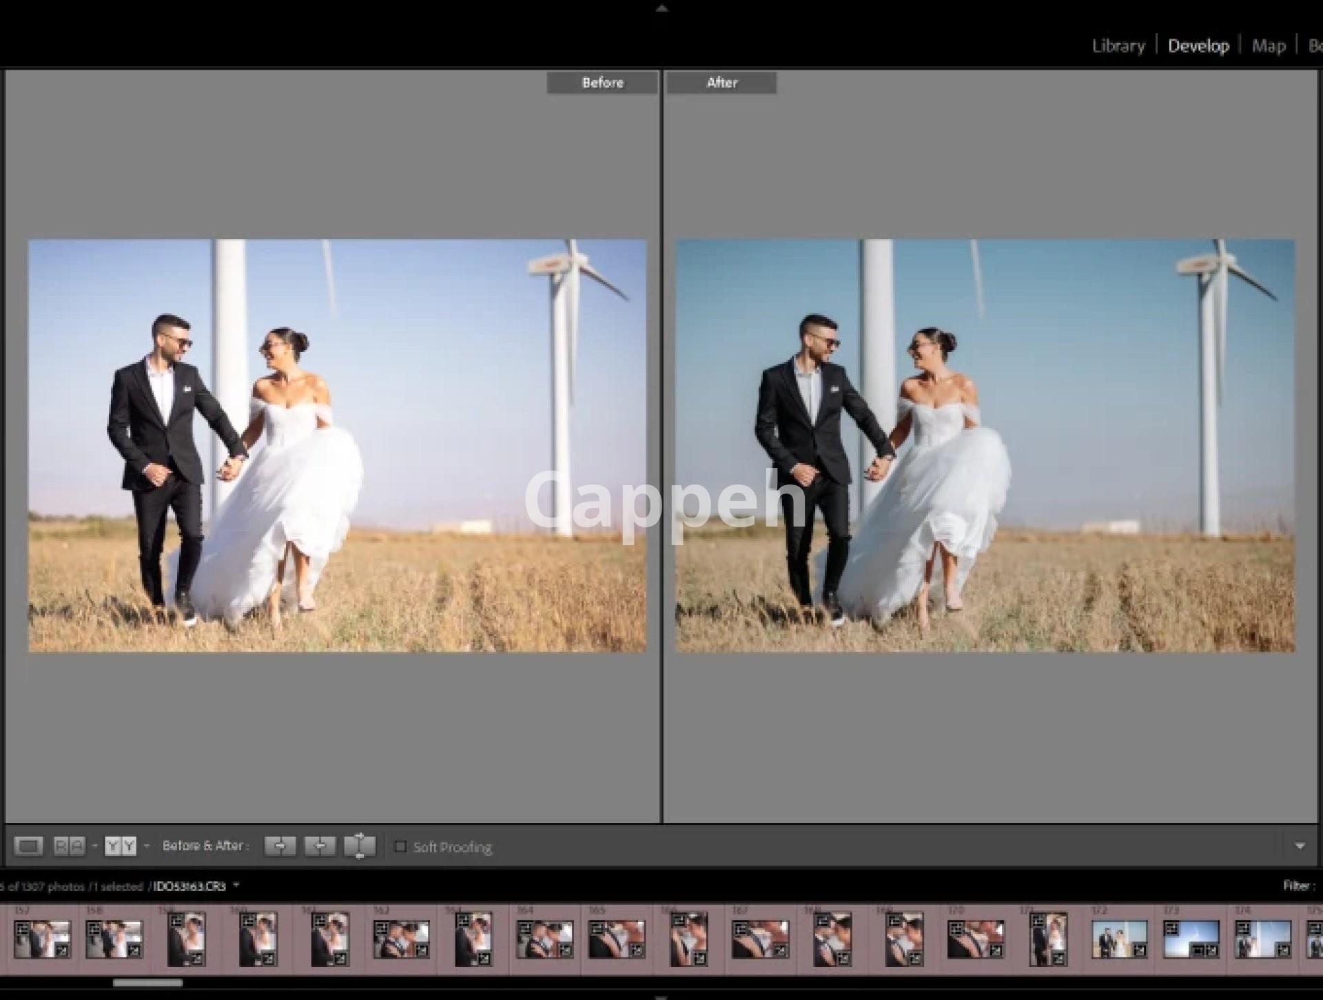Screen dimensions: 1323x1000
Task: Copy After settings to Before arrow
Action: (x=320, y=846)
